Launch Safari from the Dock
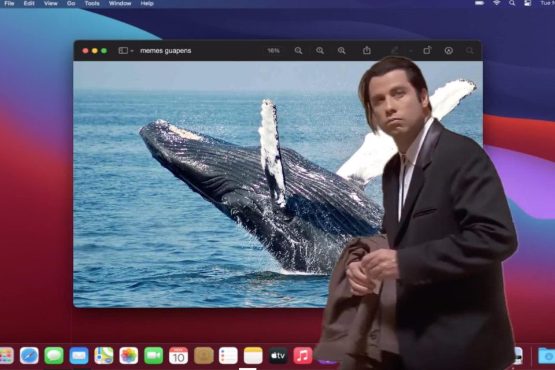Viewport: 555px width, 370px height. pos(29,355)
